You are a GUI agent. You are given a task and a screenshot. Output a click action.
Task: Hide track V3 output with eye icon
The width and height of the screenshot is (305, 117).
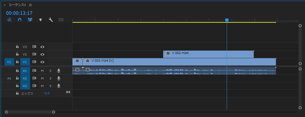42,47
